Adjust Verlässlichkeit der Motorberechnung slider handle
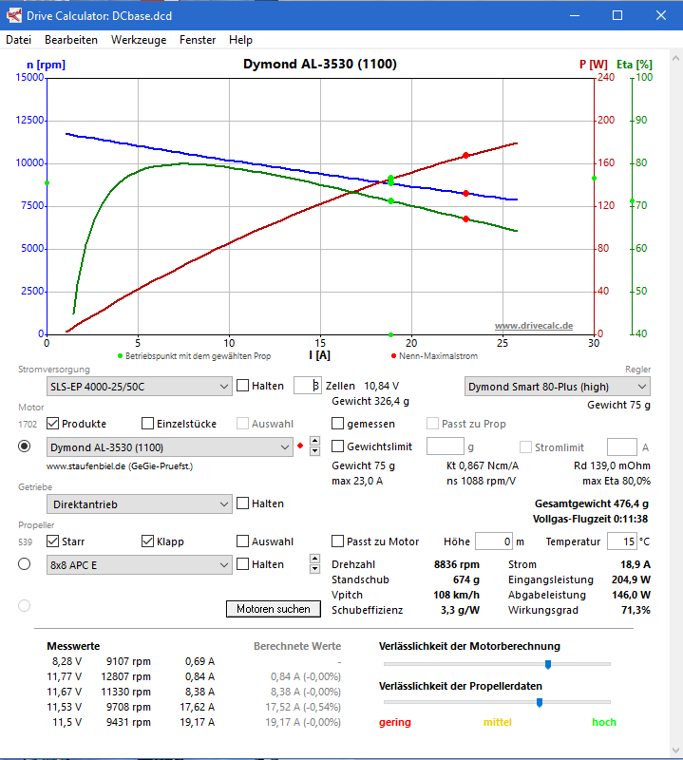The image size is (683, 760). click(548, 664)
